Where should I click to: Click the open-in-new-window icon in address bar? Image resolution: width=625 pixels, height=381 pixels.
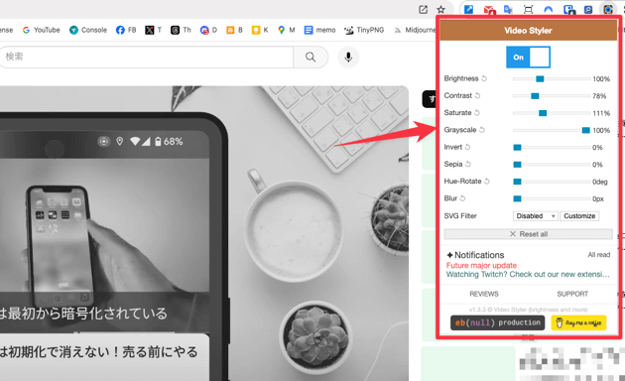coord(424,10)
